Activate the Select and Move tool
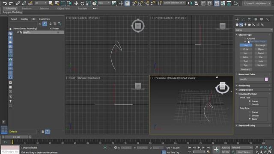Viewport: 274px width, 154px height. pyautogui.click(x=76, y=3)
